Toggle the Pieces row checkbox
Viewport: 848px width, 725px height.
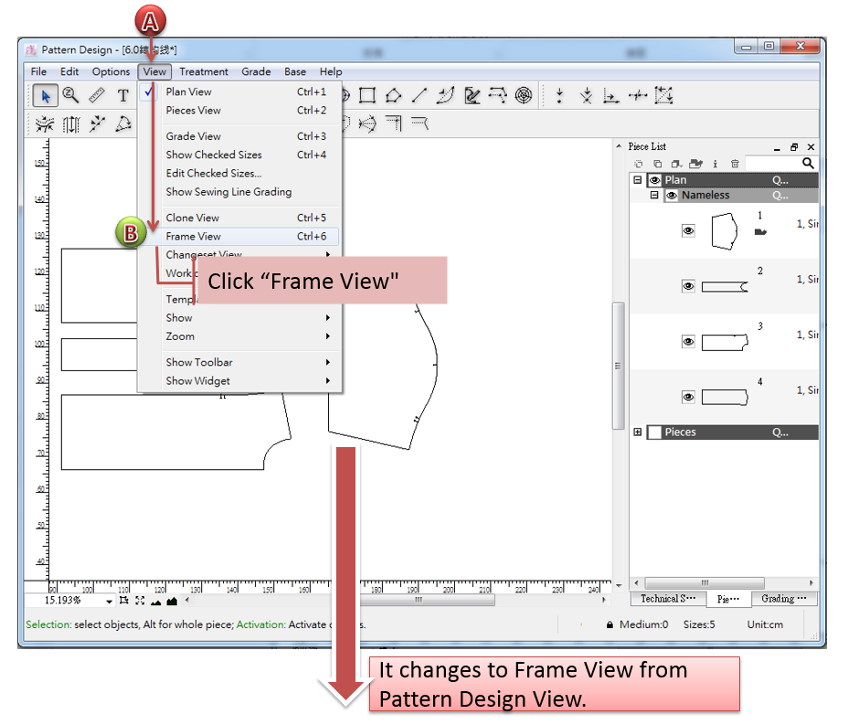coord(654,432)
